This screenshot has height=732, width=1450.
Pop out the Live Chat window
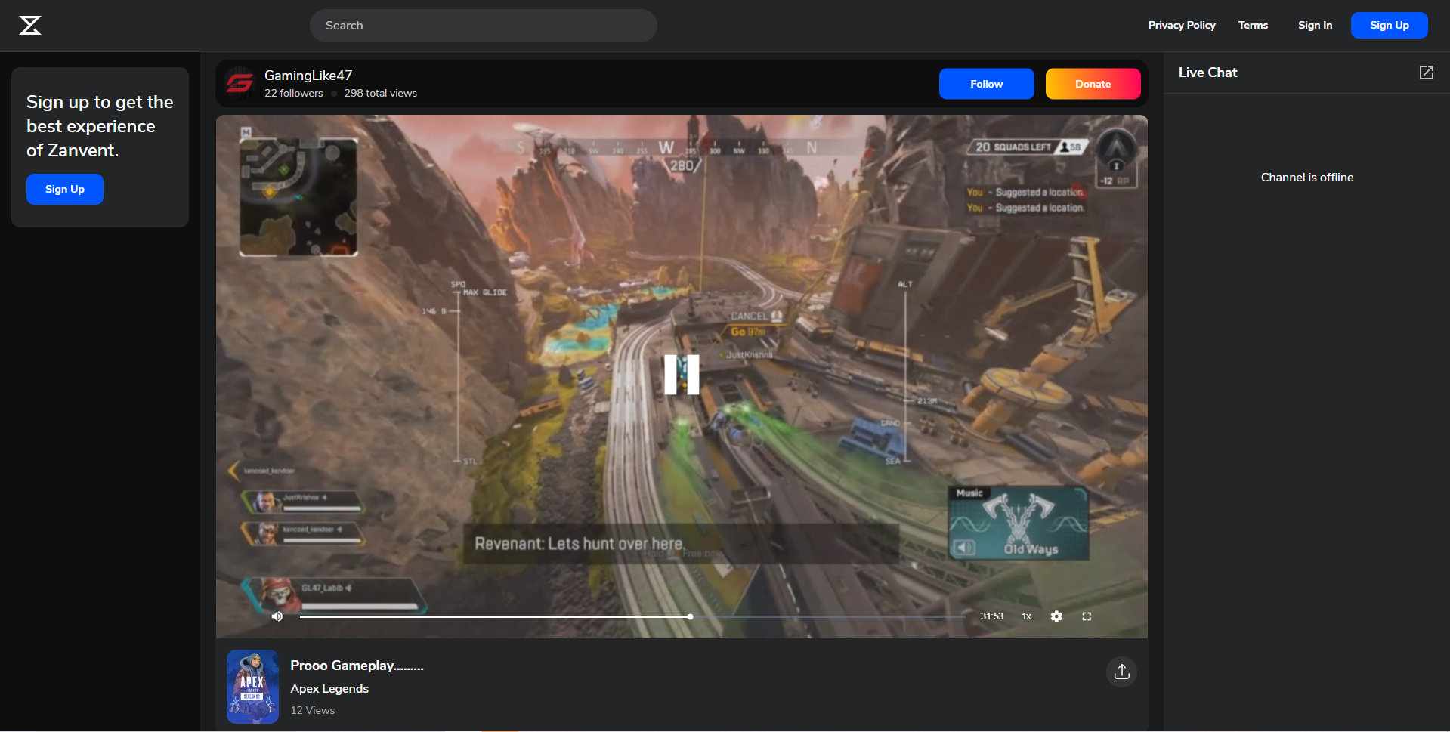point(1427,73)
